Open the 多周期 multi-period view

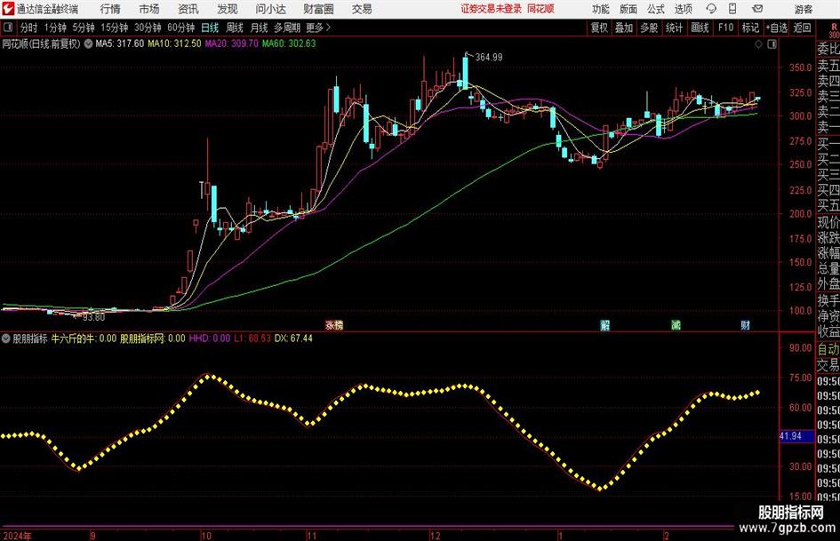pyautogui.click(x=287, y=28)
